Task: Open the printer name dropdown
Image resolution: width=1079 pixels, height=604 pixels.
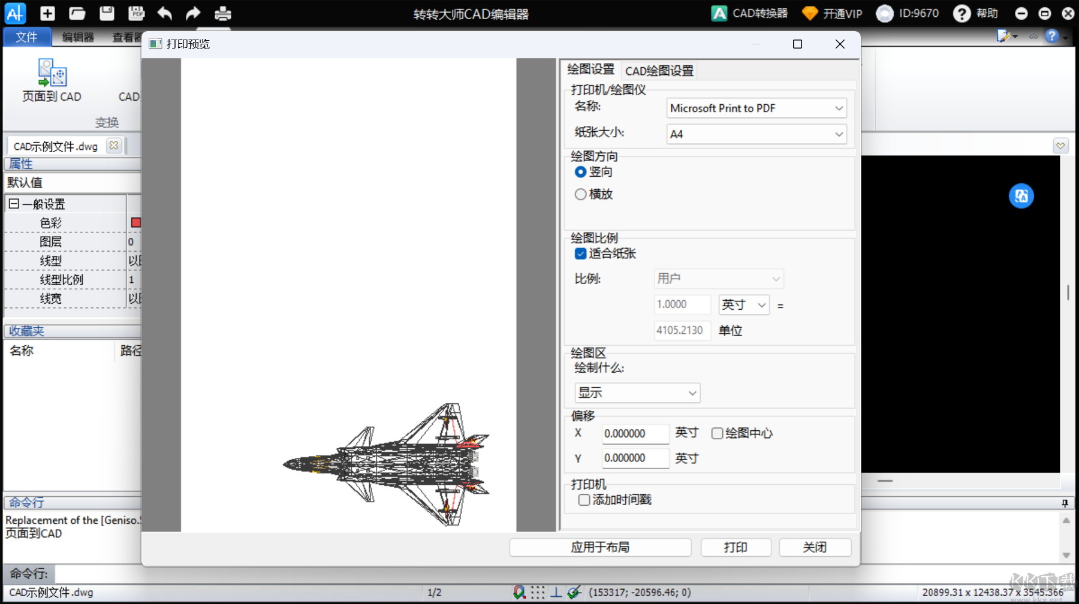Action: click(756, 108)
